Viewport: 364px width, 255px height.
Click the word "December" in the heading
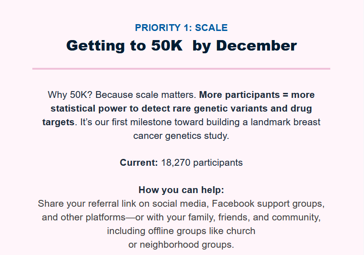tap(256, 46)
